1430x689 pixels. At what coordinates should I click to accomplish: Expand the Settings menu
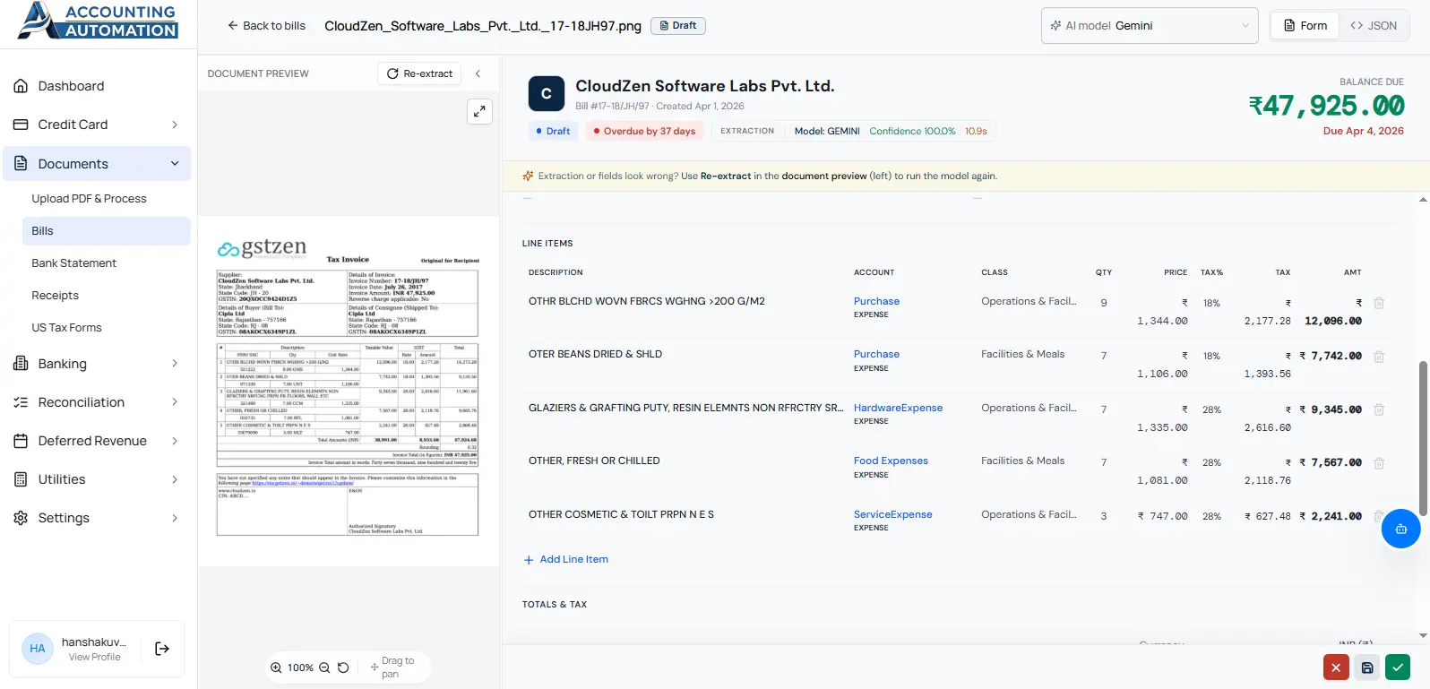pyautogui.click(x=97, y=518)
